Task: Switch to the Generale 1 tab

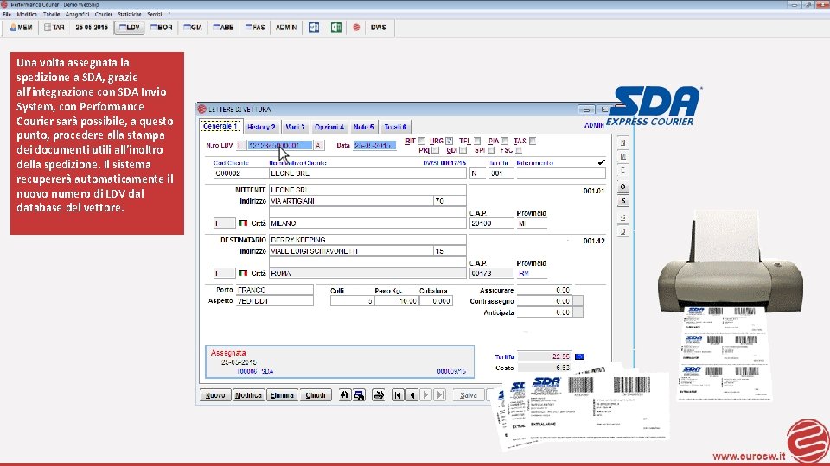Action: (x=220, y=126)
